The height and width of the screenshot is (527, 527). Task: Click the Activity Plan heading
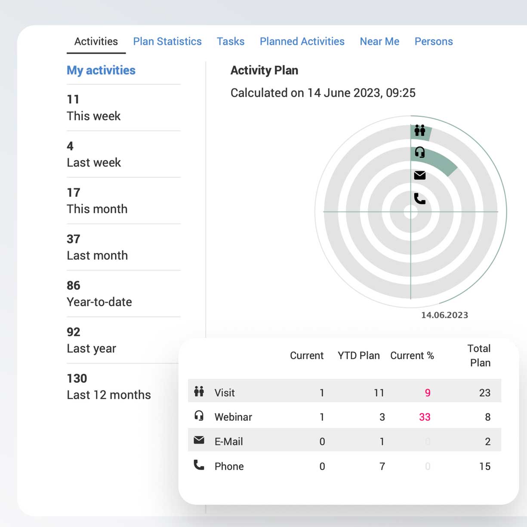(x=264, y=70)
